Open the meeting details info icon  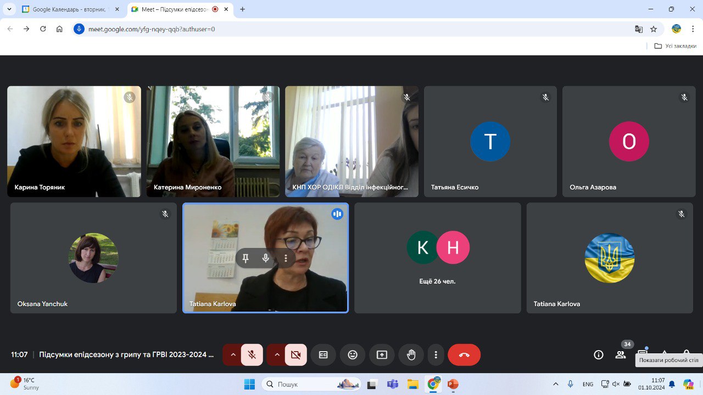599,355
